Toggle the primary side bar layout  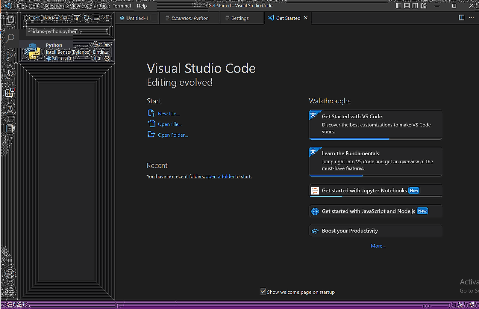click(398, 6)
